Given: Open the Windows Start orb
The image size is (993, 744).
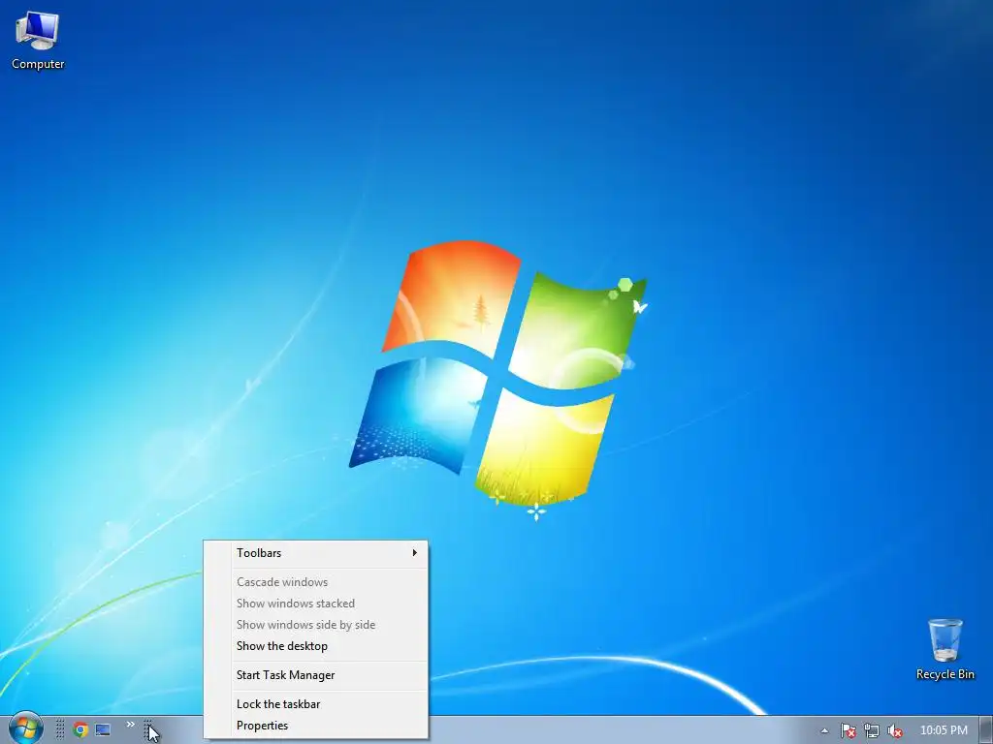Looking at the screenshot, I should click(x=25, y=728).
